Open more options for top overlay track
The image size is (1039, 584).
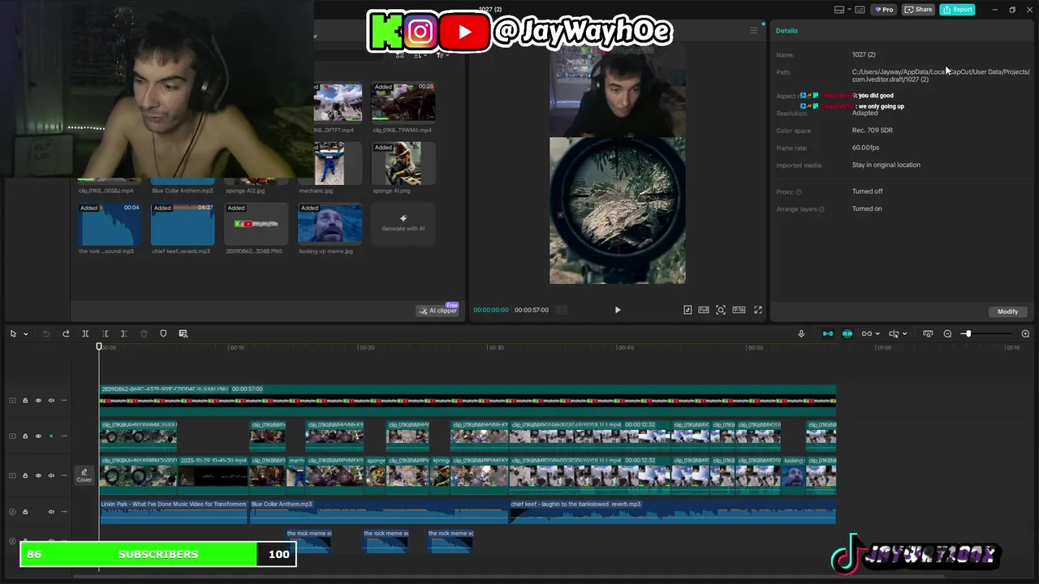pyautogui.click(x=64, y=401)
